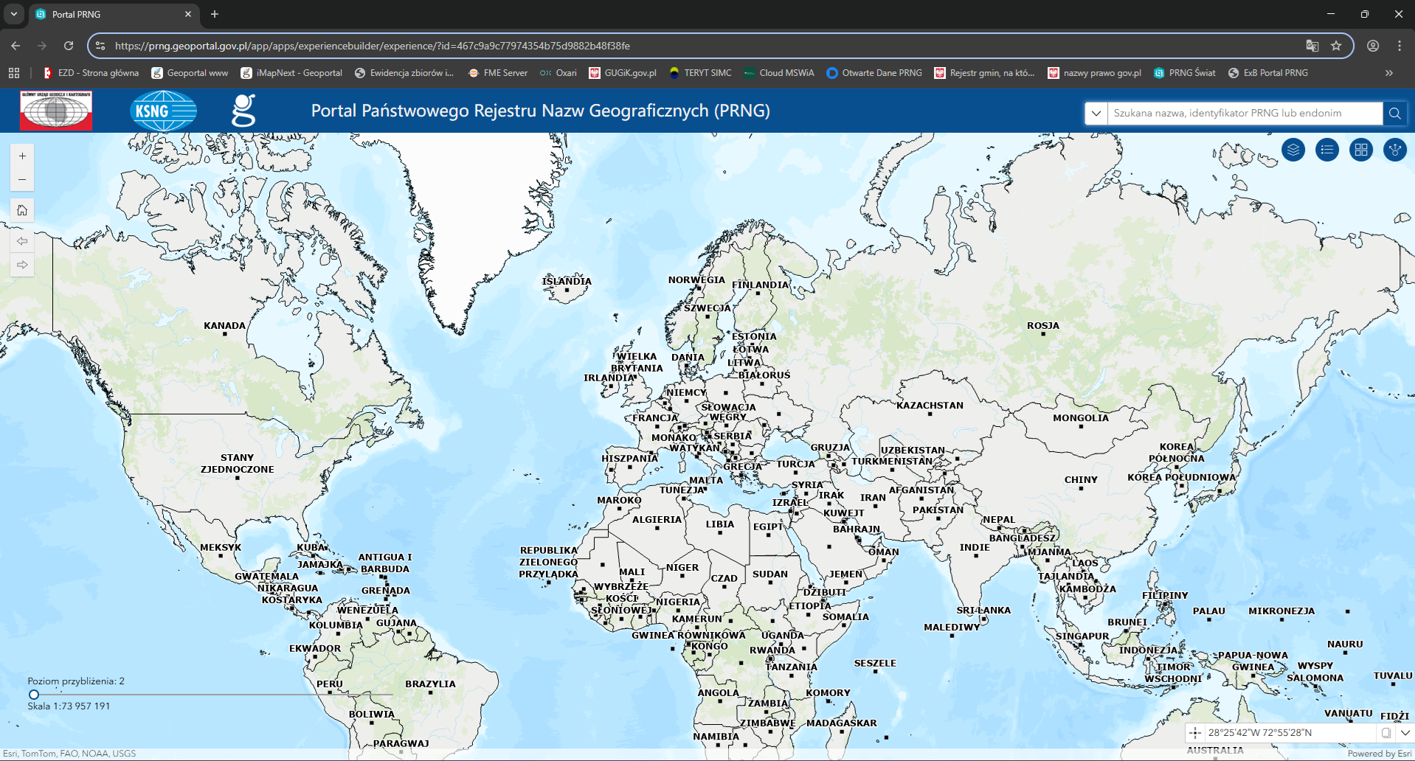Expand the search source dropdown
1415x761 pixels.
pyautogui.click(x=1096, y=114)
